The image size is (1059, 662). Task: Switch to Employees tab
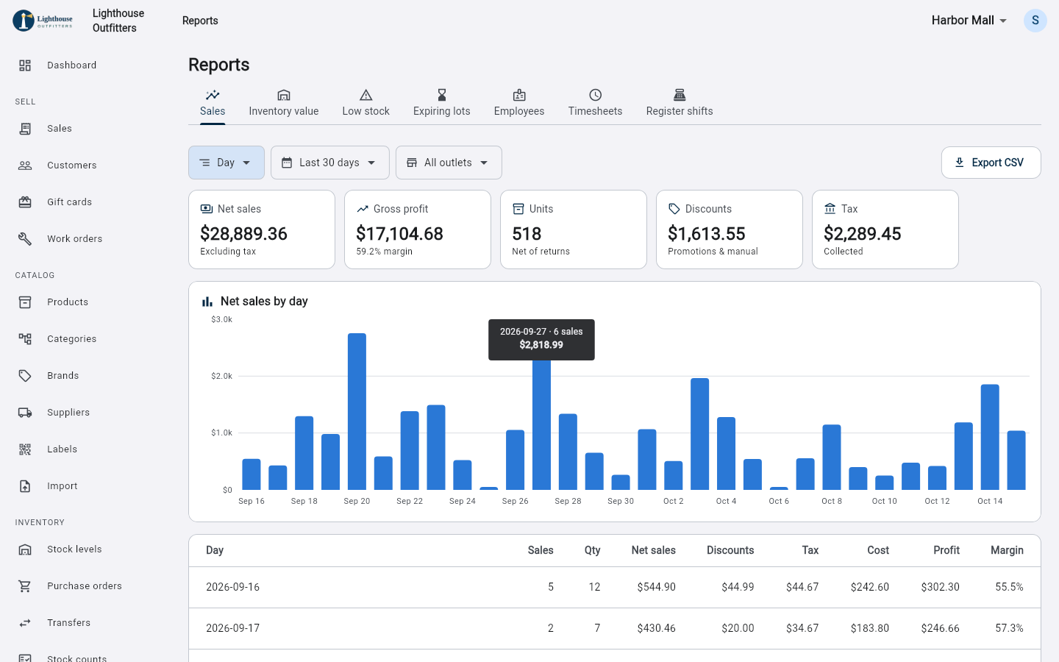tap(519, 104)
